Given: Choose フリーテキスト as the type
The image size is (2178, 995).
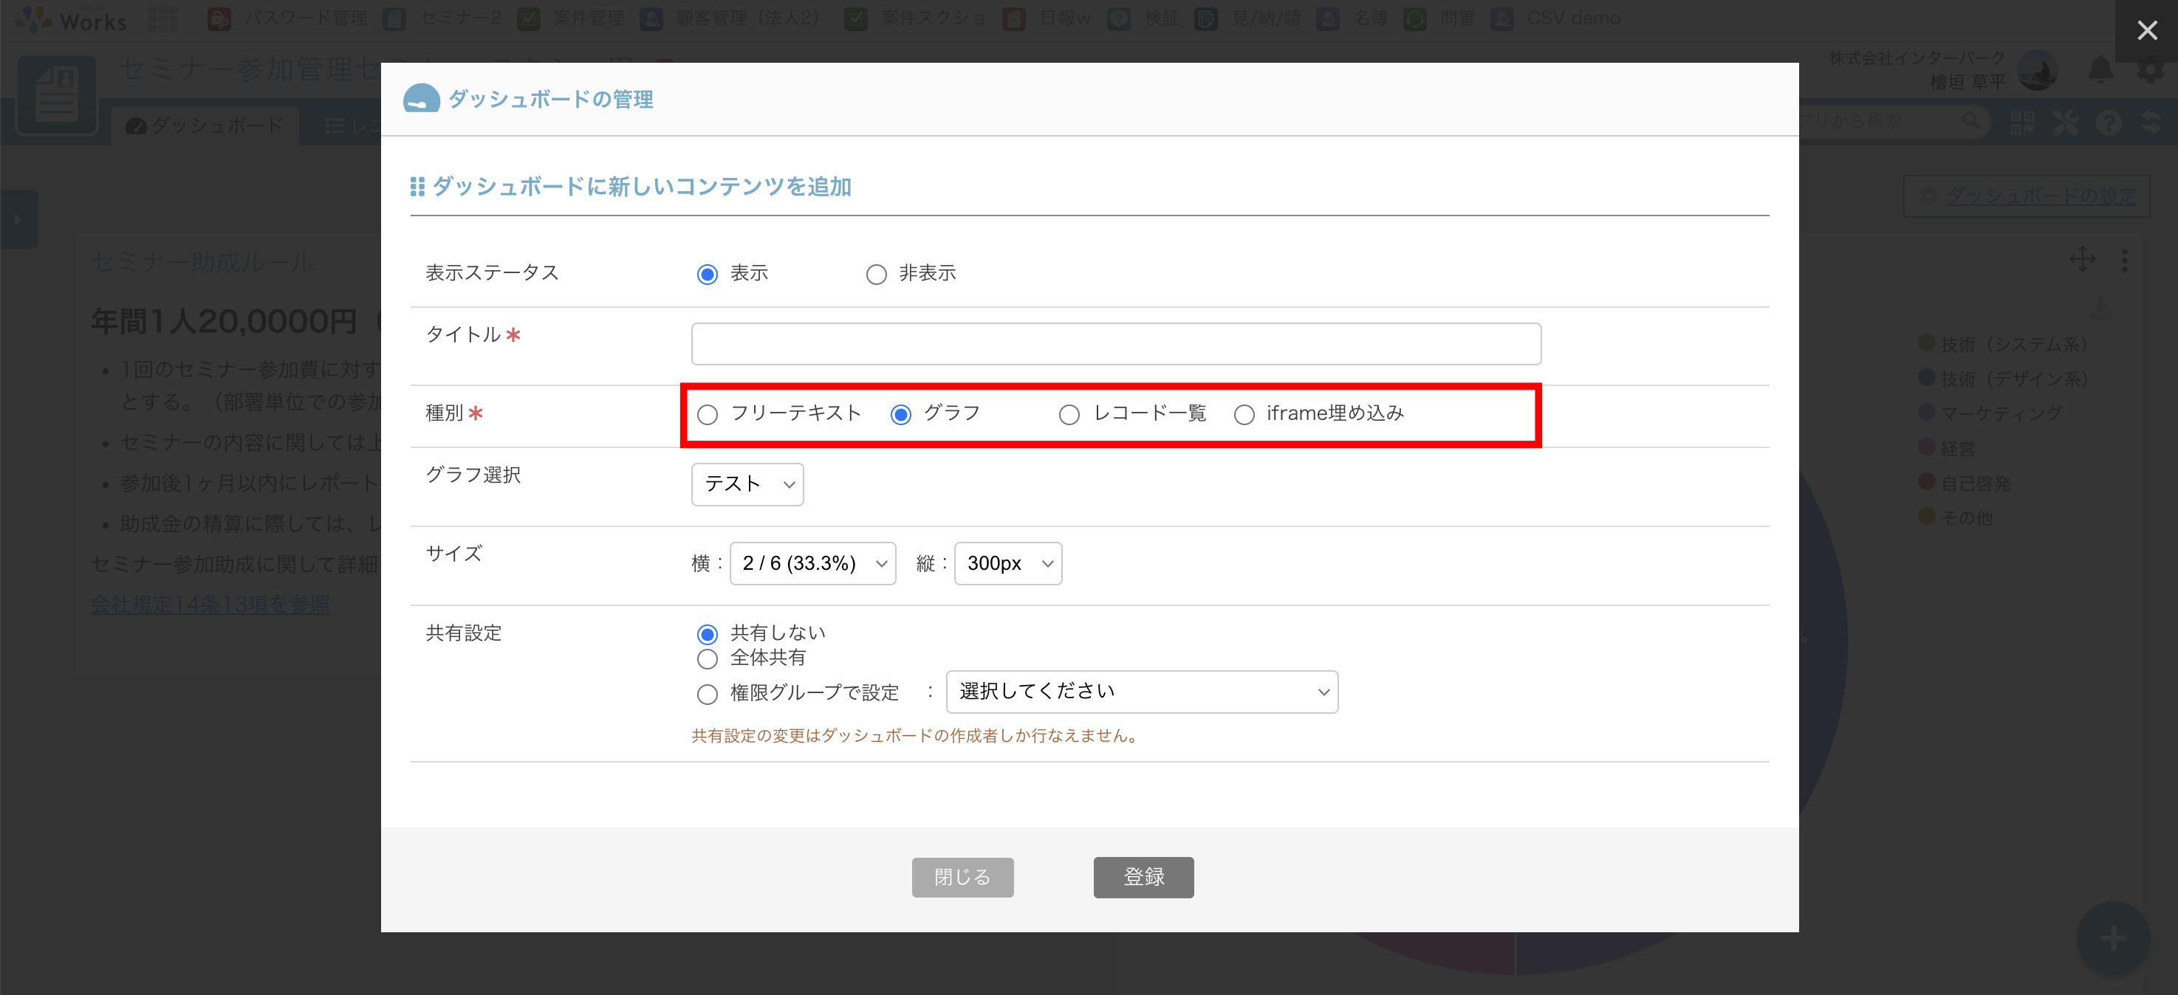Looking at the screenshot, I should pyautogui.click(x=708, y=415).
